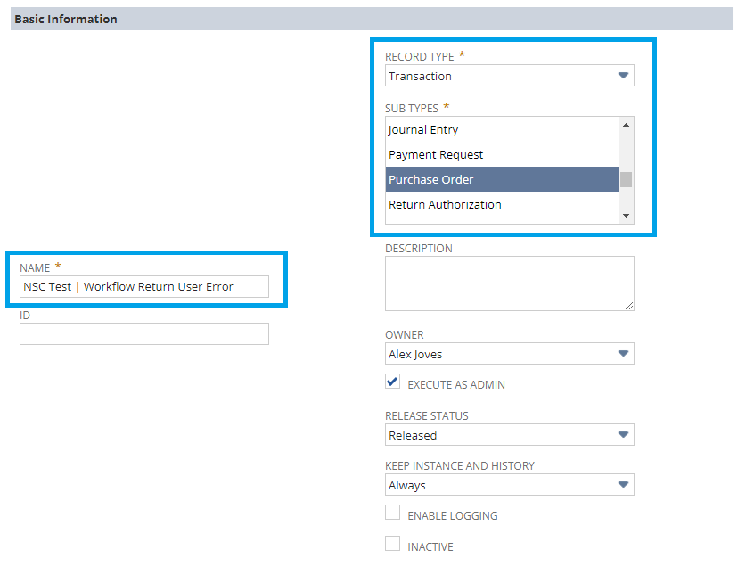The width and height of the screenshot is (754, 567).
Task: Click the Description resize handle
Action: pyautogui.click(x=629, y=306)
